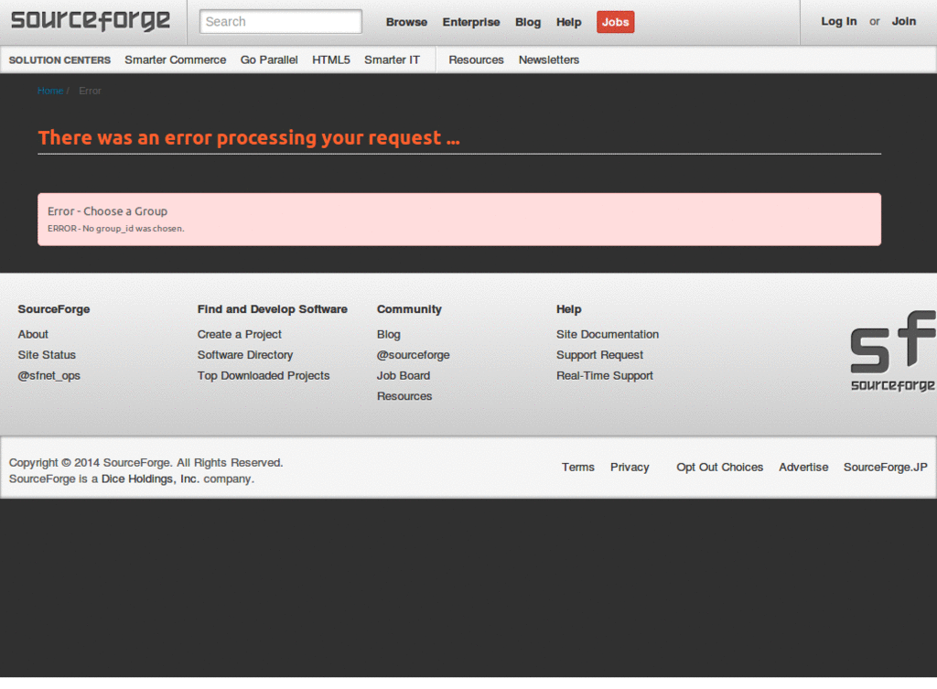Click the SourceForge logo in header

pos(91,21)
